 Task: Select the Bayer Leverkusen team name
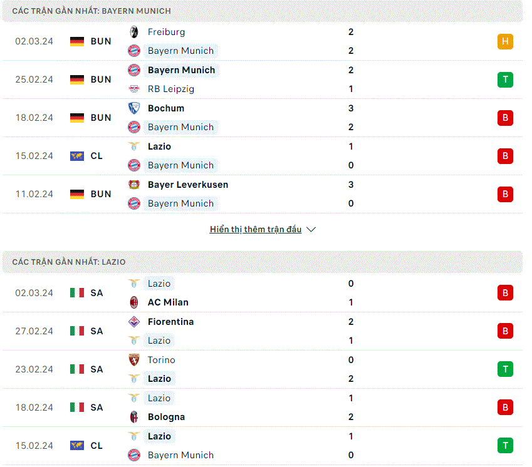tap(188, 185)
